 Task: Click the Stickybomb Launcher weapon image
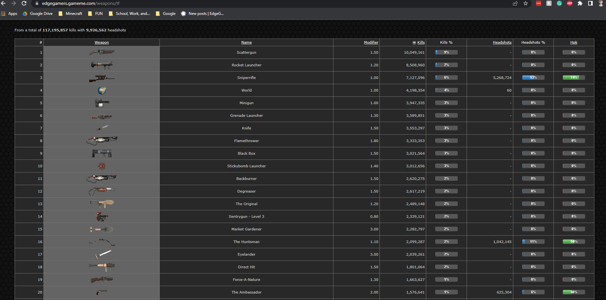coord(102,166)
